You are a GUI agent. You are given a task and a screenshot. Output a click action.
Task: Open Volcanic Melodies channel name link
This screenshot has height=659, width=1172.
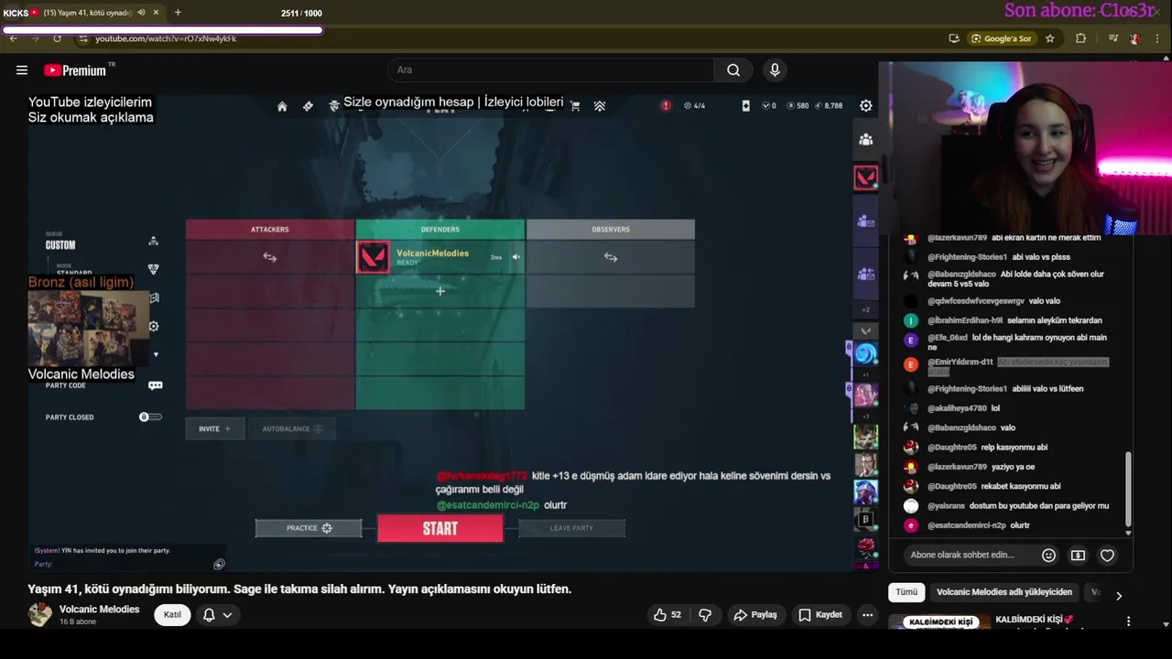[x=99, y=610]
